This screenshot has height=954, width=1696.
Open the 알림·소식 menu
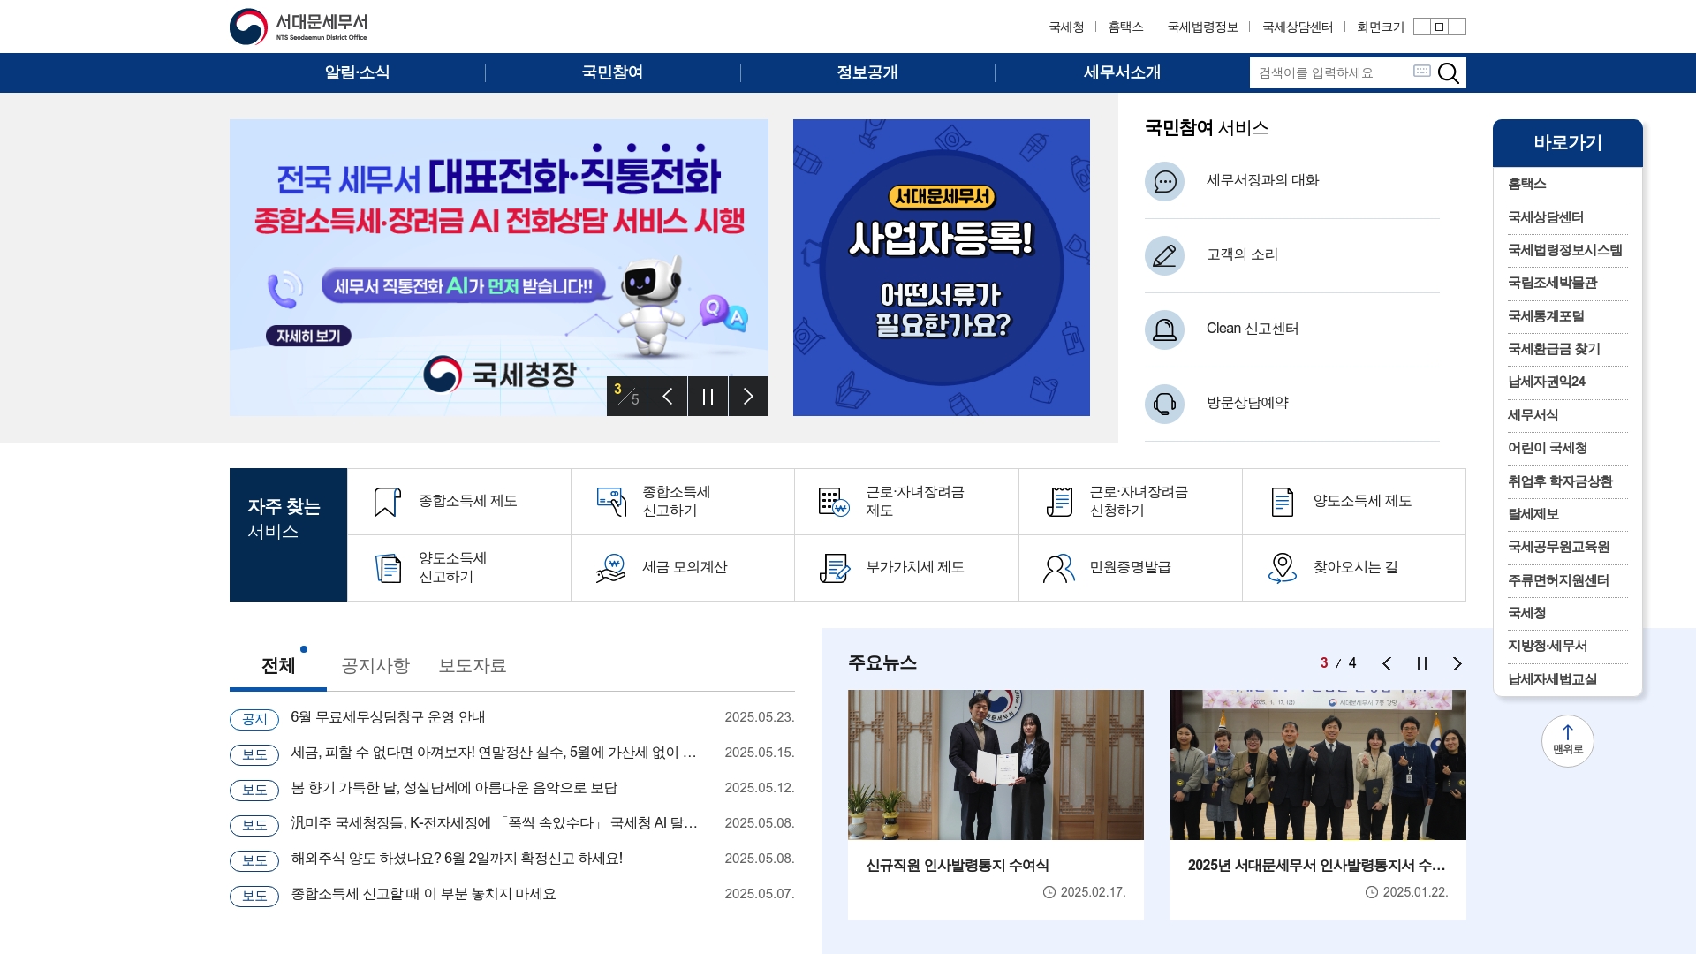click(x=357, y=72)
